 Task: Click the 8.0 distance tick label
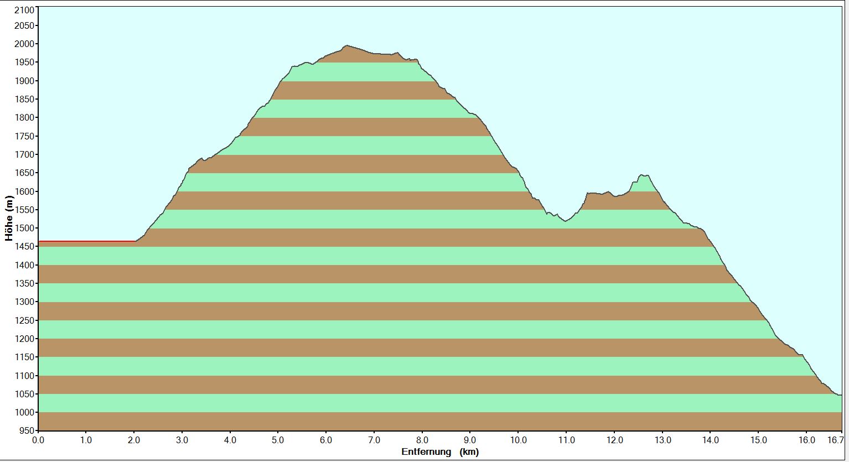click(422, 440)
